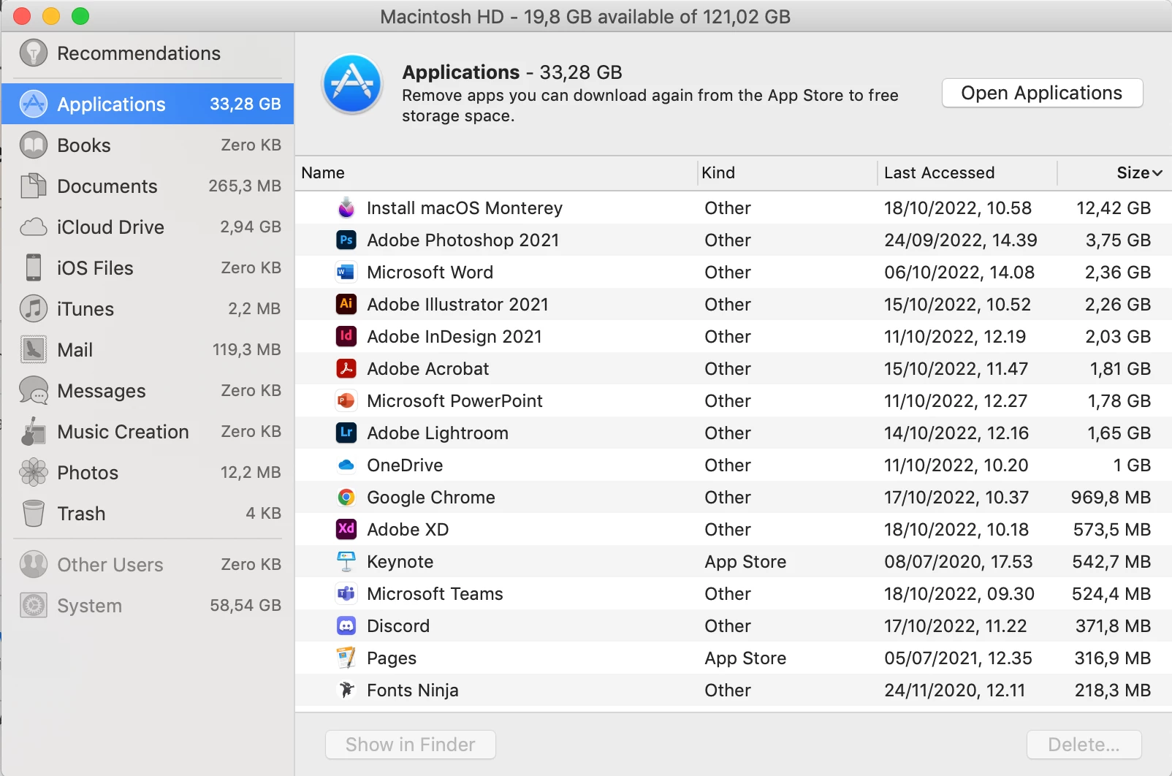Click '17/10/2022, 11.22' date for Discord
Viewport: 1172px width, 776px height.
click(956, 626)
